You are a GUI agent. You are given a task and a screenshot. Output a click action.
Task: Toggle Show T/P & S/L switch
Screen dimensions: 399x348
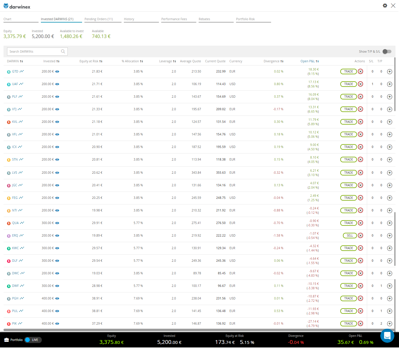coord(387,51)
